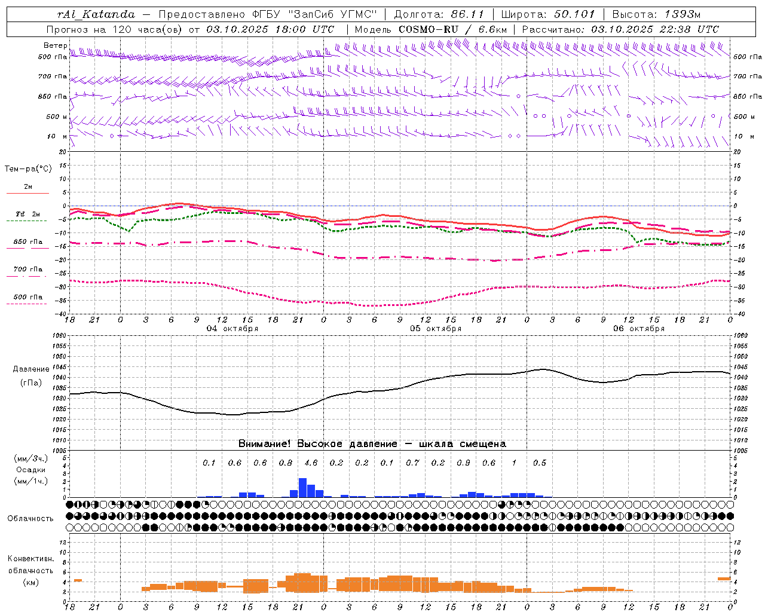Click the 700 гПа temperature legend entry
The image size is (765, 612).
(x=28, y=270)
